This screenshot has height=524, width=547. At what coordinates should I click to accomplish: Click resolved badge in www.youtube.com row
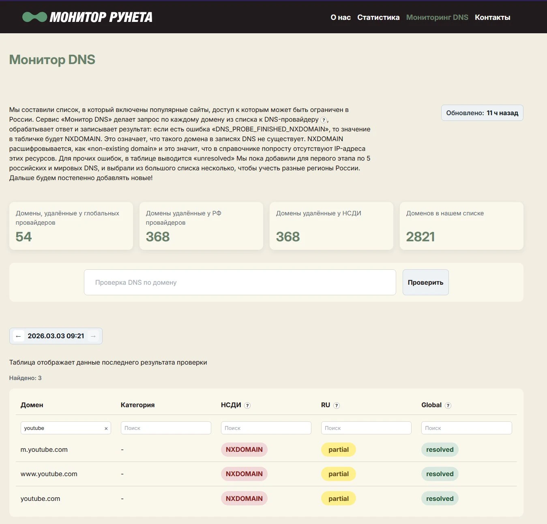coord(440,474)
